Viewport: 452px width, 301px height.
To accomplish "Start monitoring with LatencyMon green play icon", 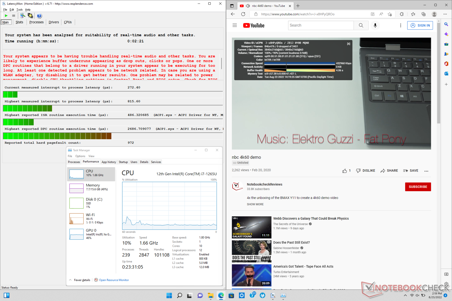I will click(6, 16).
